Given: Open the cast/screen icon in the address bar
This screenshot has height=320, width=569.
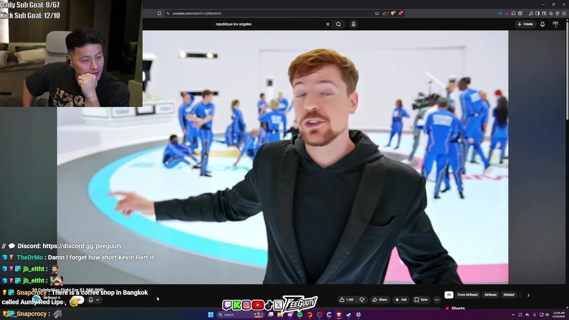Looking at the screenshot, I should pyautogui.click(x=377, y=13).
